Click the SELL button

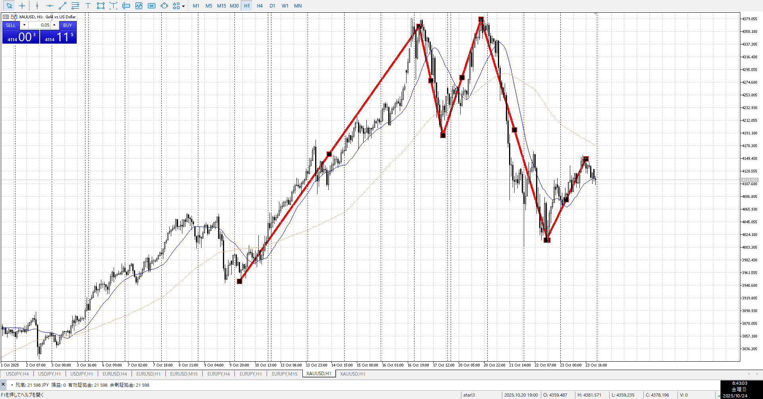[x=11, y=25]
